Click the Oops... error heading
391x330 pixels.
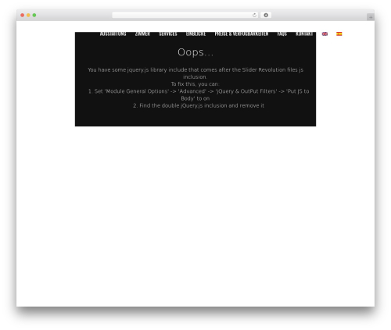[195, 52]
